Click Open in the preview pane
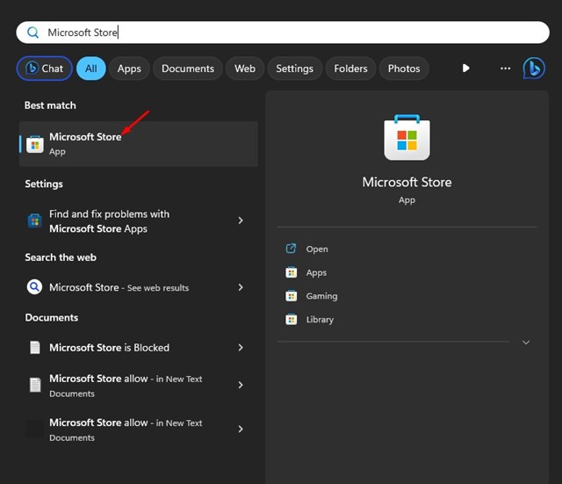 pyautogui.click(x=317, y=249)
